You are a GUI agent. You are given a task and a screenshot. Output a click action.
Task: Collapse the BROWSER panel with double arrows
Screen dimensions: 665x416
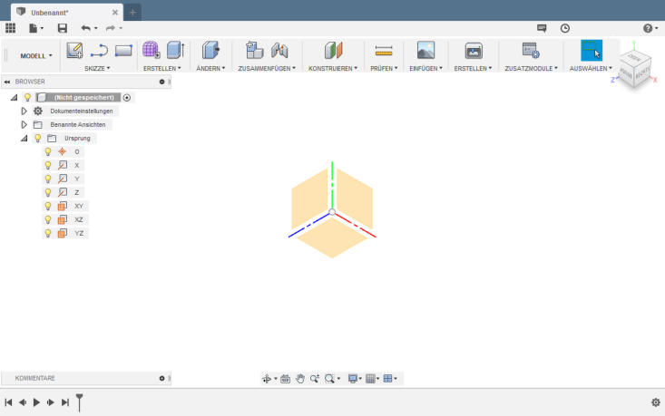pos(6,82)
